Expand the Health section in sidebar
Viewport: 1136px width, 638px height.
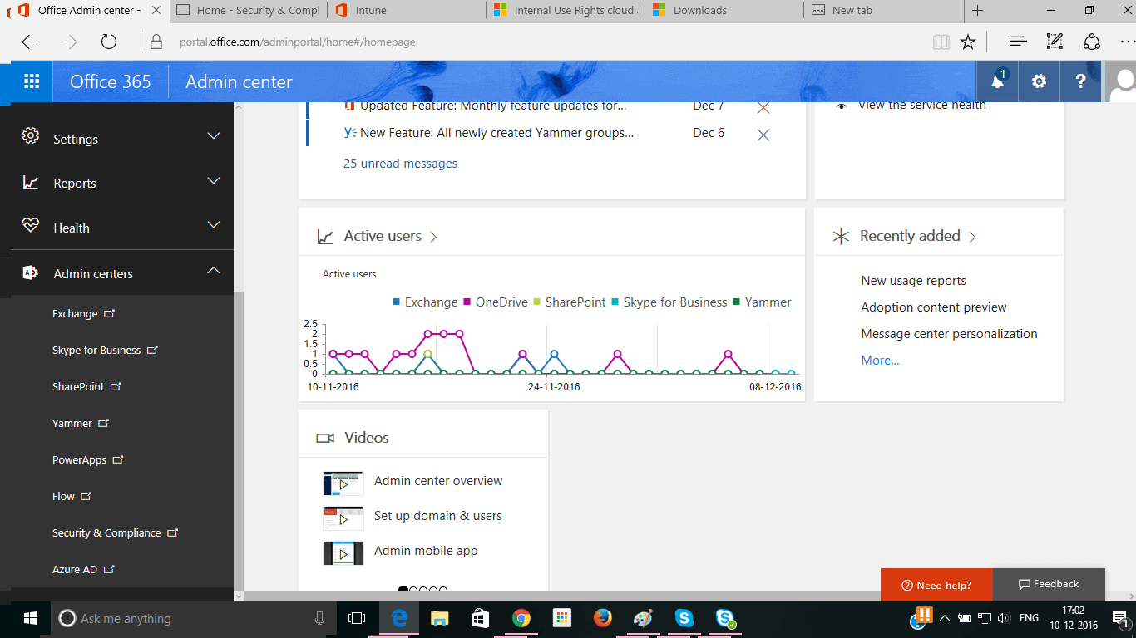tap(214, 225)
